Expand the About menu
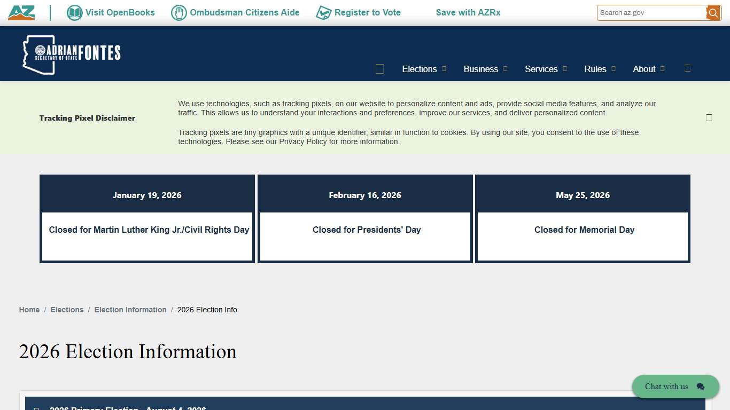The height and width of the screenshot is (410, 730). click(x=644, y=69)
